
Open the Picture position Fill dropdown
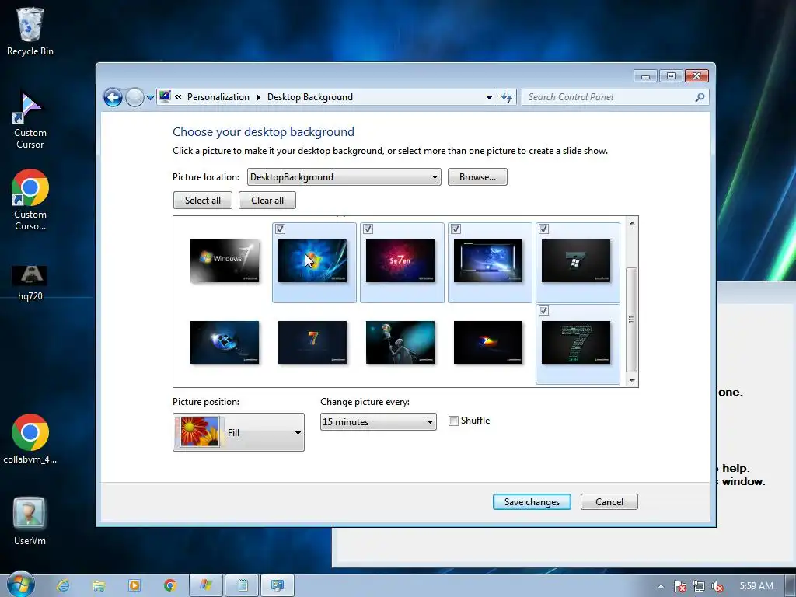(239, 432)
